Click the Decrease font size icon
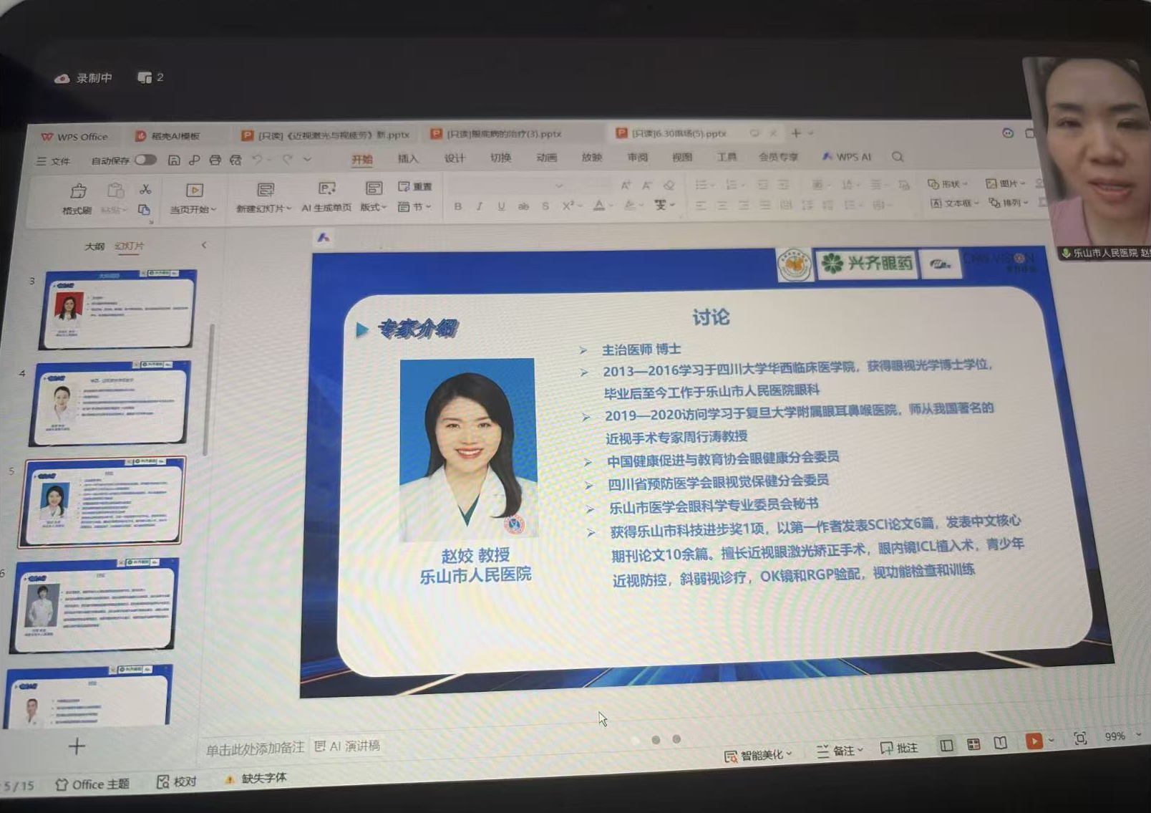The height and width of the screenshot is (813, 1151). 647,186
